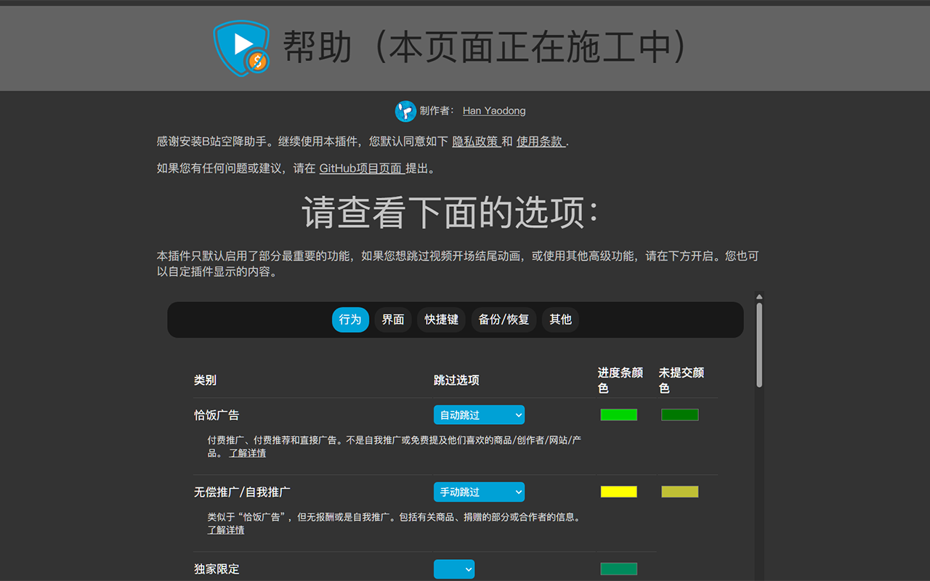Click the creator's avatar icon next to 制作者
The image size is (930, 581).
pos(405,110)
